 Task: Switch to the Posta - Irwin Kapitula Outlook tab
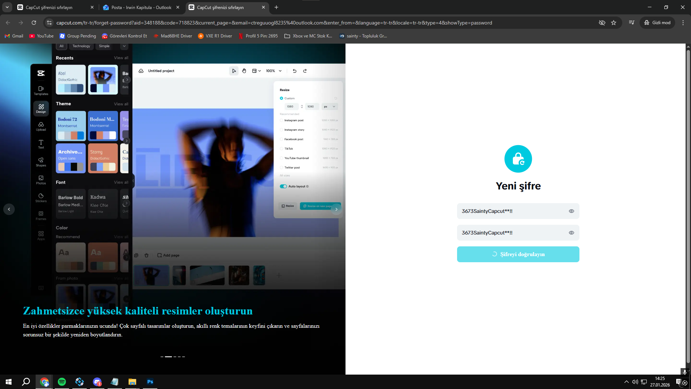(141, 7)
